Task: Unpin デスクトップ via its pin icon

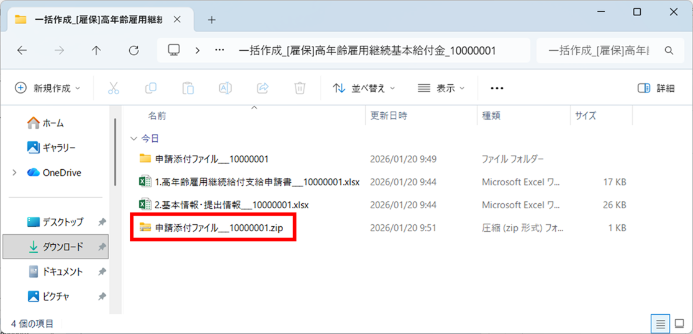Action: coord(102,222)
